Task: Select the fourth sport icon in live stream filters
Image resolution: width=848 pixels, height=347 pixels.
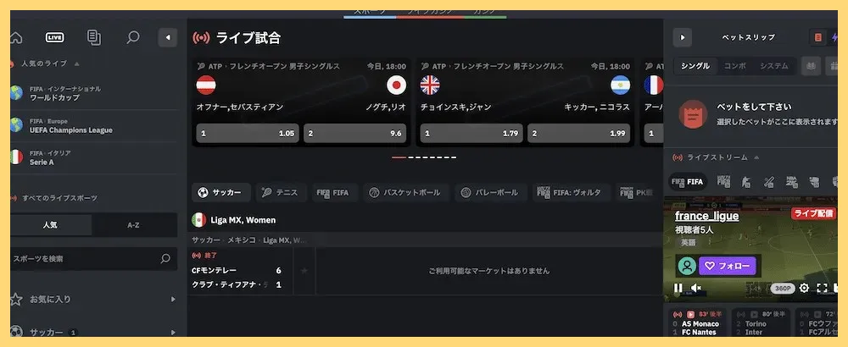Action: (x=768, y=182)
